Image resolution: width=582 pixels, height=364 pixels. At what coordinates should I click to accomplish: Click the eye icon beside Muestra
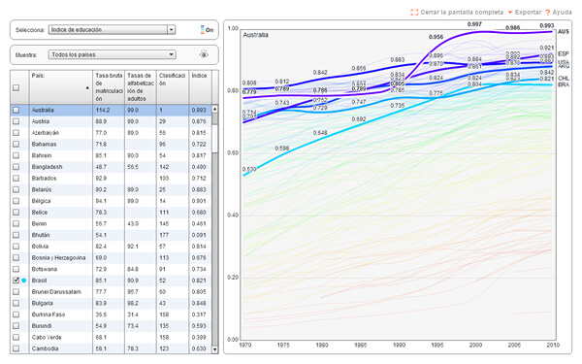[204, 54]
